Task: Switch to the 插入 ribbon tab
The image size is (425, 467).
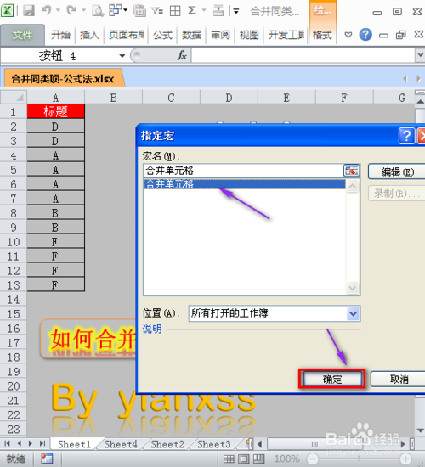Action: pos(89,35)
